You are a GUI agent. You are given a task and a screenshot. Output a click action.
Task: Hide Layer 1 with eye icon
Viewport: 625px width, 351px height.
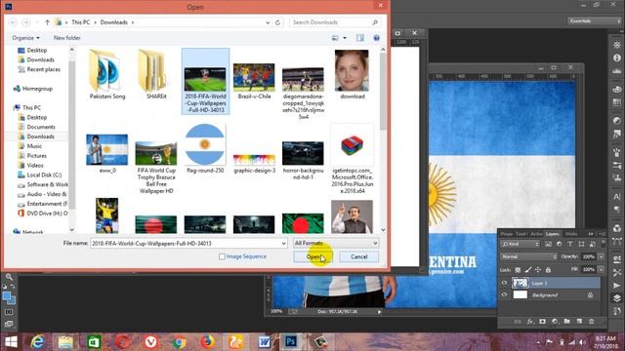[x=504, y=283]
